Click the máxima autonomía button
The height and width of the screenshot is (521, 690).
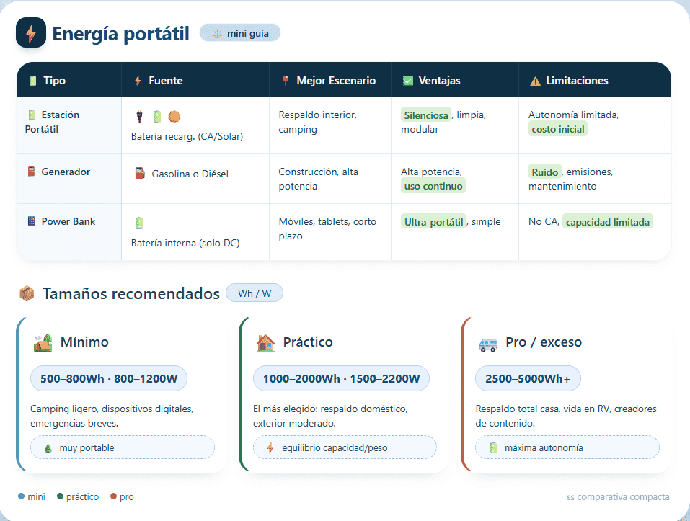coord(567,447)
